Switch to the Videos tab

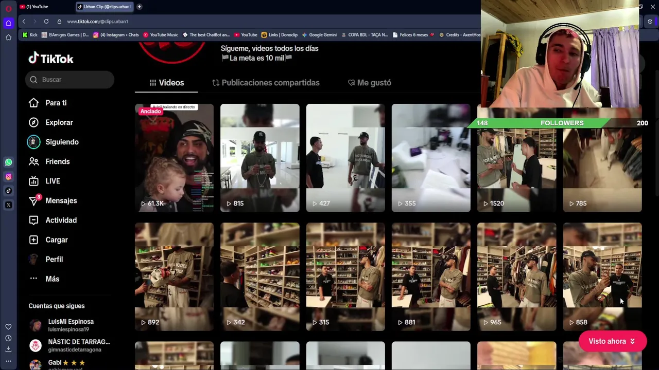[x=167, y=83]
